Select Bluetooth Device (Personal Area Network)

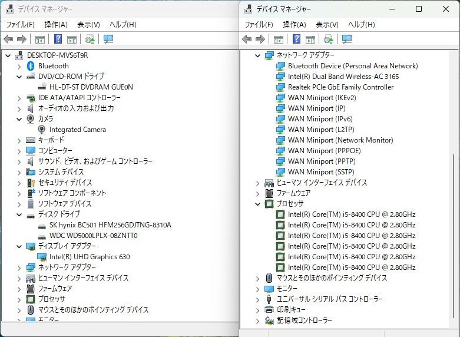pyautogui.click(x=353, y=66)
